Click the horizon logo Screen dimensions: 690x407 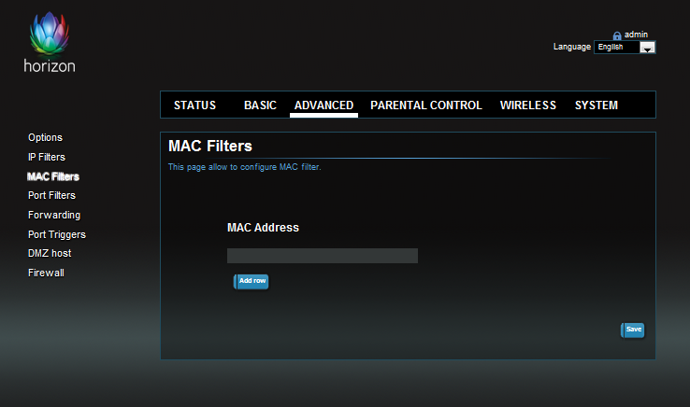(x=50, y=42)
